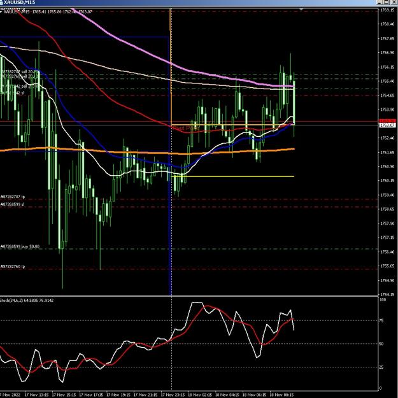Click the grey chart shift triangle marker
The image size is (398, 398).
(301, 10)
